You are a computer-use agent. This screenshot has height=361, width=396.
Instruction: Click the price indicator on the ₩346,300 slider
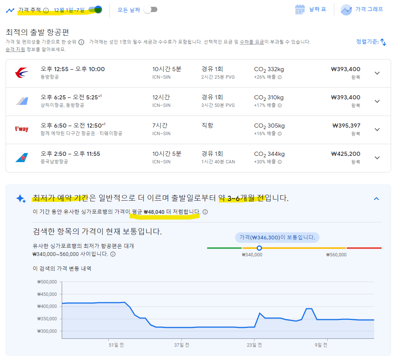click(259, 248)
